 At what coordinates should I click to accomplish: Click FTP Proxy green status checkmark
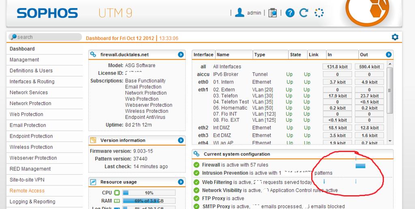point(197,198)
